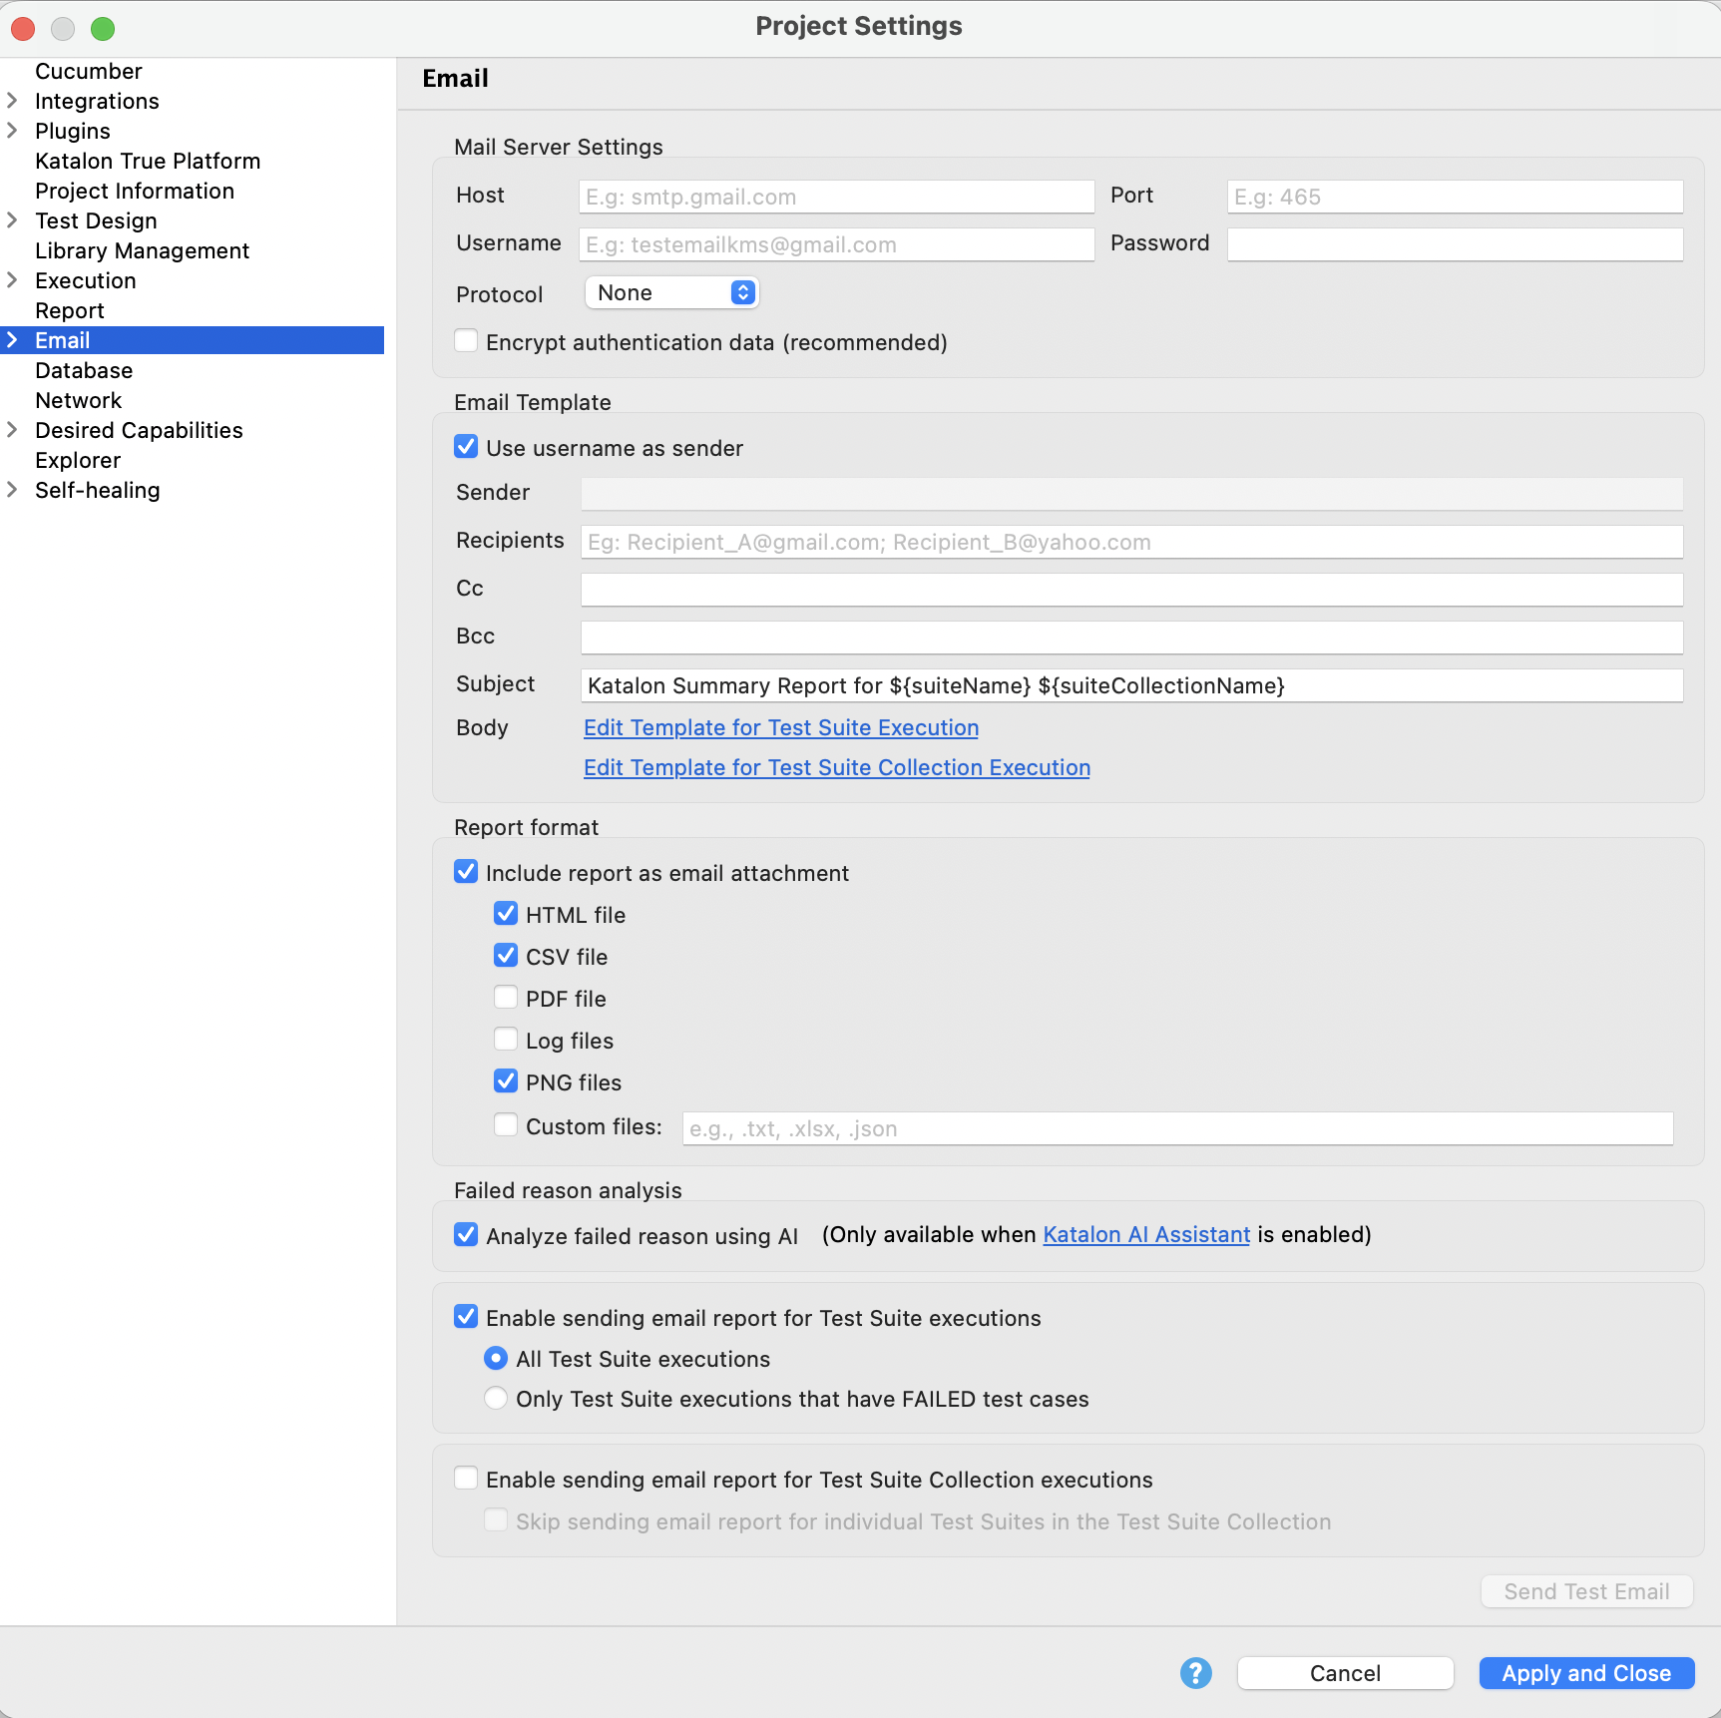Uncheck HTML file attachment
The height and width of the screenshot is (1718, 1721).
point(506,914)
